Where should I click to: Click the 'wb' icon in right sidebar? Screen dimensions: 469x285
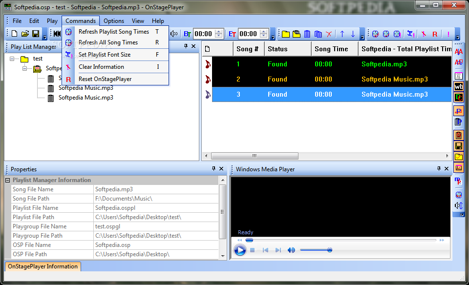click(x=459, y=87)
